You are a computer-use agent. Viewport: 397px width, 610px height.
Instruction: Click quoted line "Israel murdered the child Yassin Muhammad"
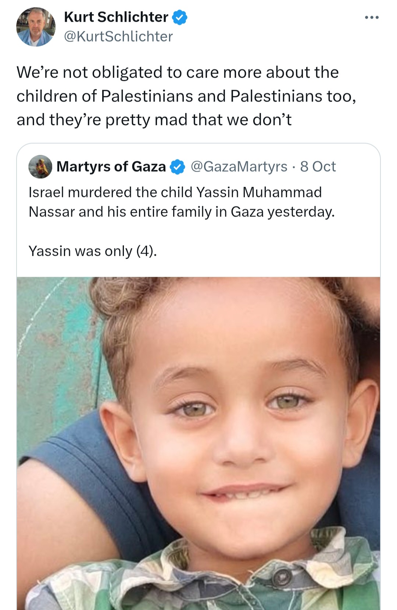tap(175, 192)
